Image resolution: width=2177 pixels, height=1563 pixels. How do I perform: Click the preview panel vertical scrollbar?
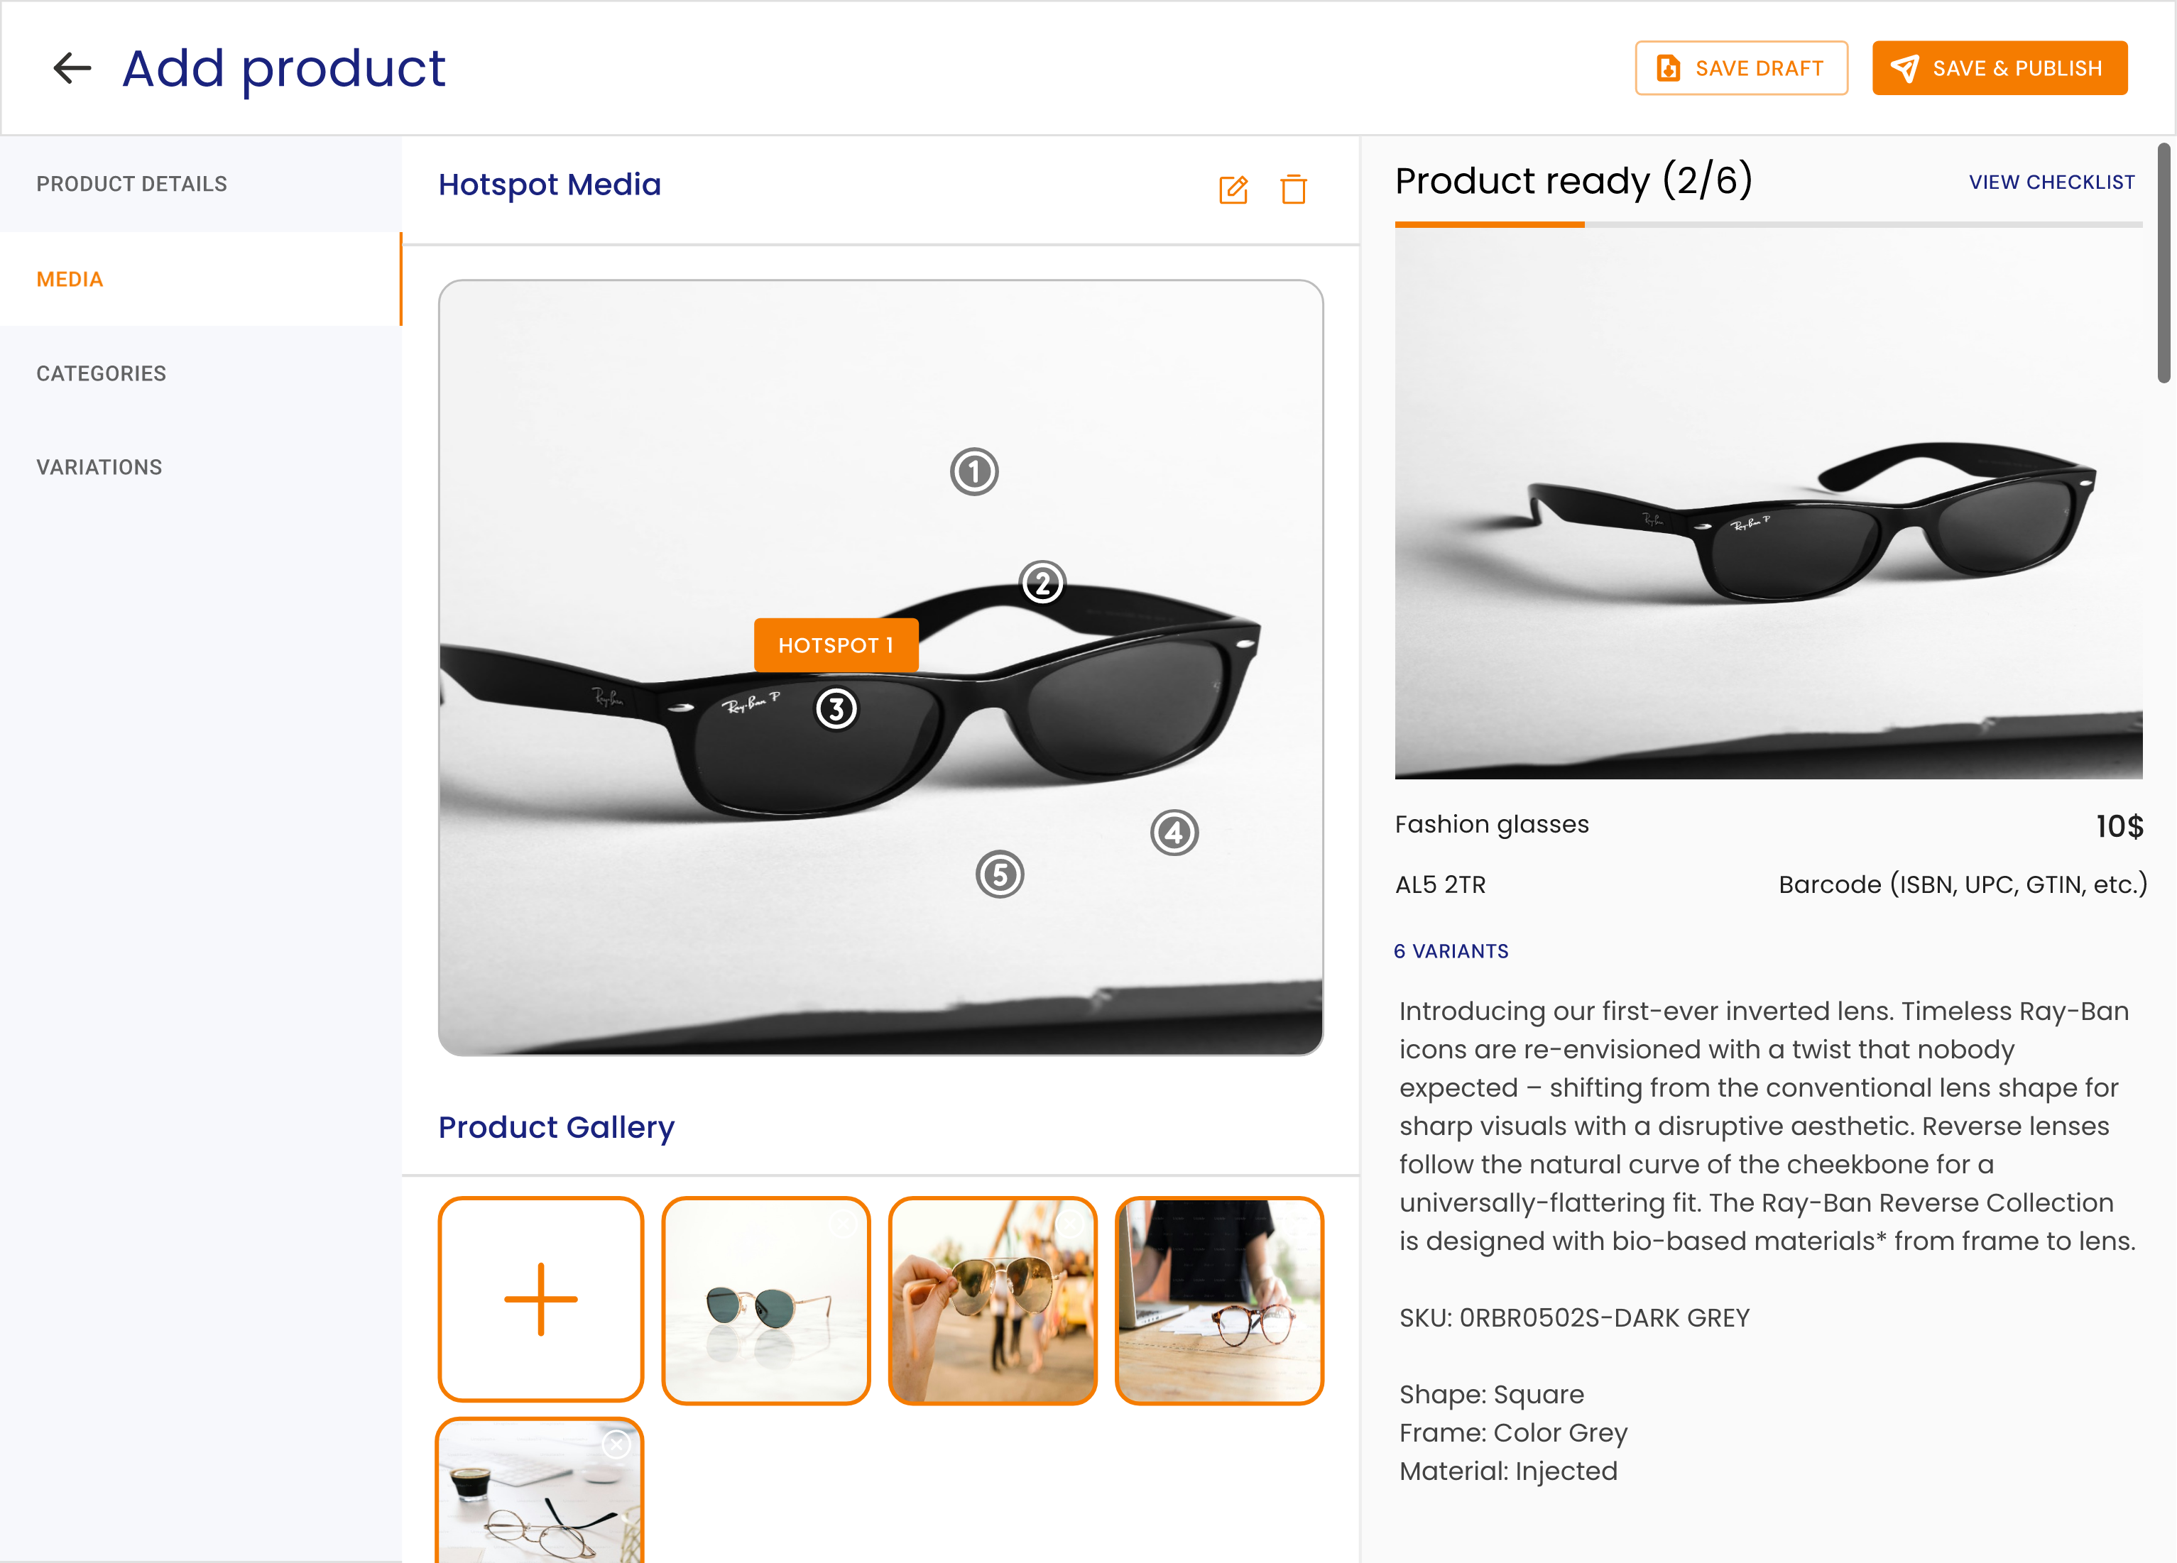click(x=2164, y=263)
